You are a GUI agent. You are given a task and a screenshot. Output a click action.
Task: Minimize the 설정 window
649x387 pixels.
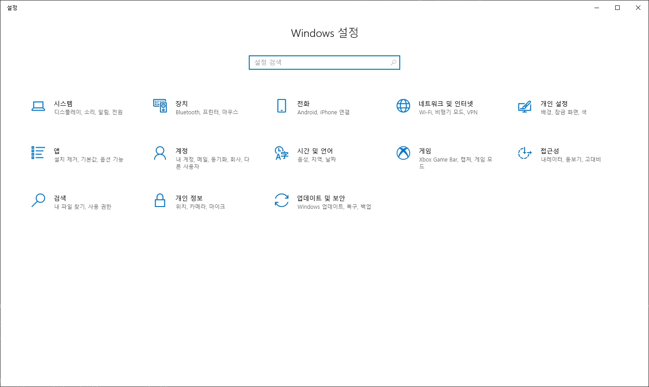click(x=597, y=8)
